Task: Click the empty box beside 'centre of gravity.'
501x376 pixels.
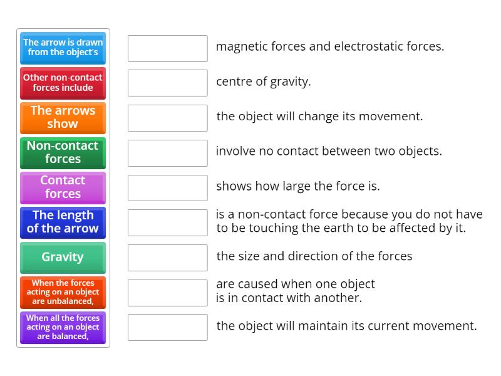Action: [167, 81]
